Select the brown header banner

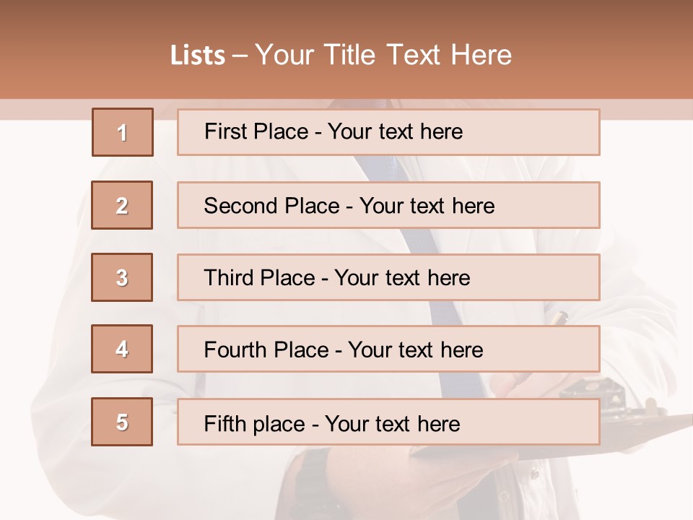tap(346, 50)
